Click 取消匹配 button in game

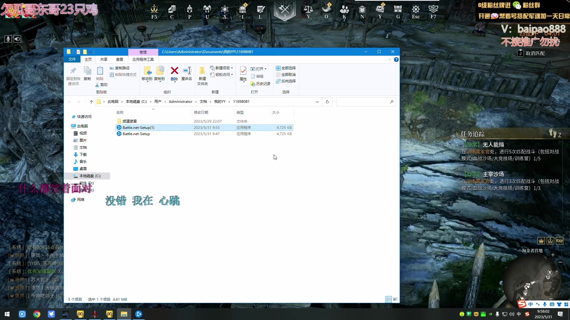click(532, 53)
